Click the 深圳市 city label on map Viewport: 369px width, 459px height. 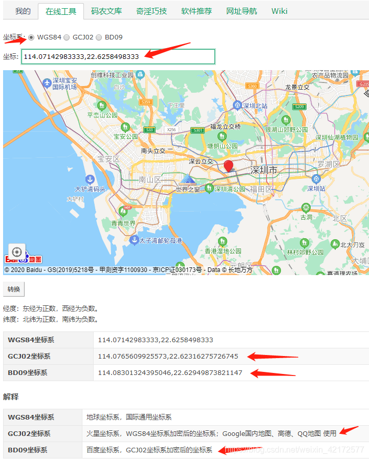point(264,170)
